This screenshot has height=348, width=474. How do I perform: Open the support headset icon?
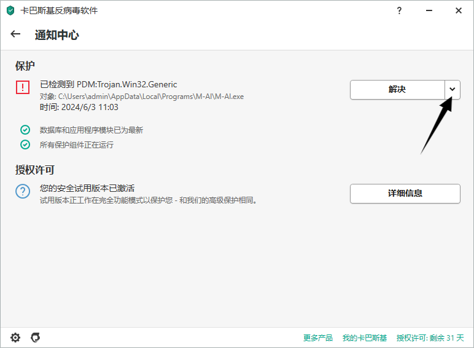36,338
